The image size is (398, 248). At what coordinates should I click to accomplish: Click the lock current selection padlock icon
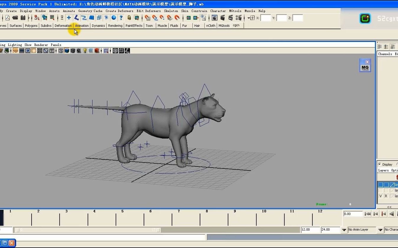(129, 18)
